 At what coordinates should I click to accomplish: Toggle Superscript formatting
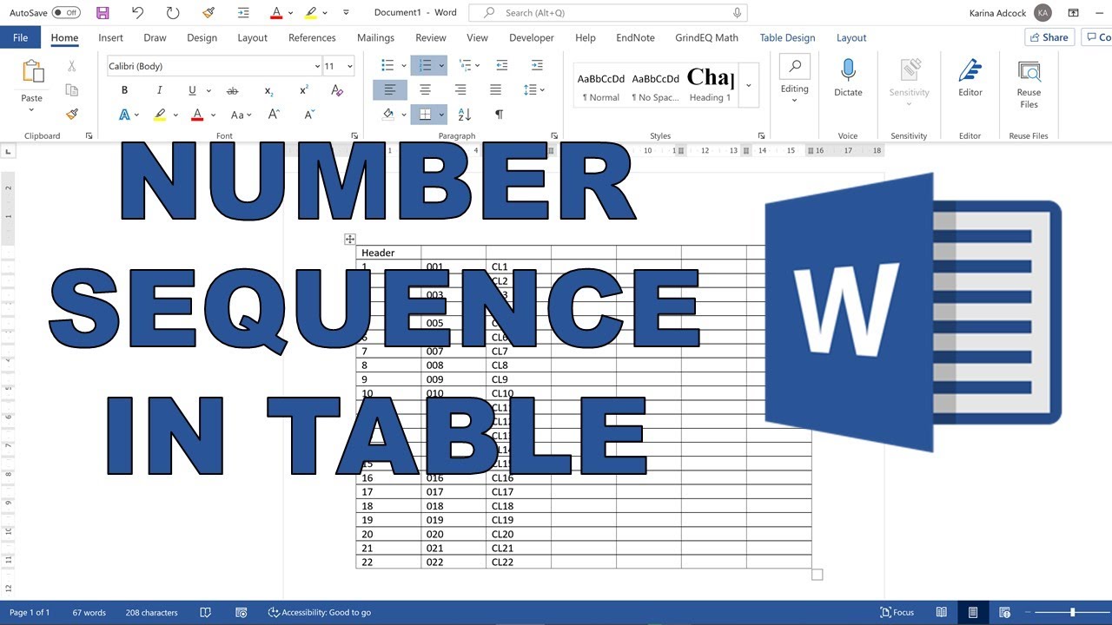(x=304, y=90)
